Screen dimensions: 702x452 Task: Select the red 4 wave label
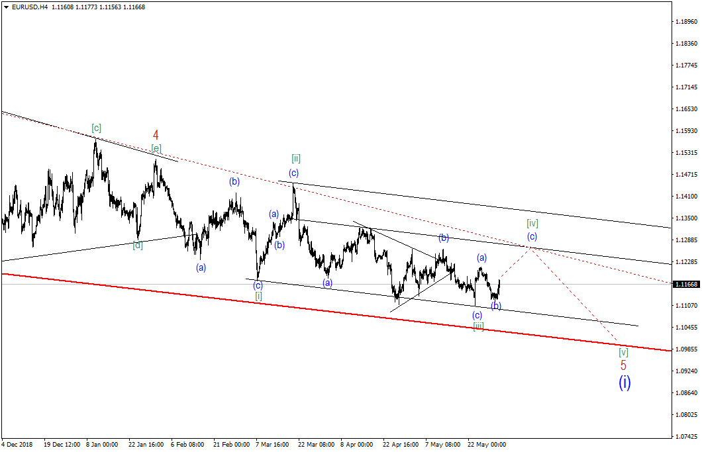[156, 135]
